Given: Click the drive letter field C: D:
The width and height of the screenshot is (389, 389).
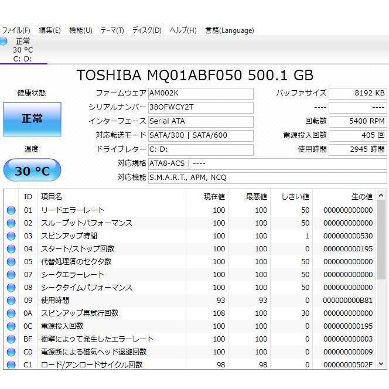Looking at the screenshot, I should pos(201,149).
